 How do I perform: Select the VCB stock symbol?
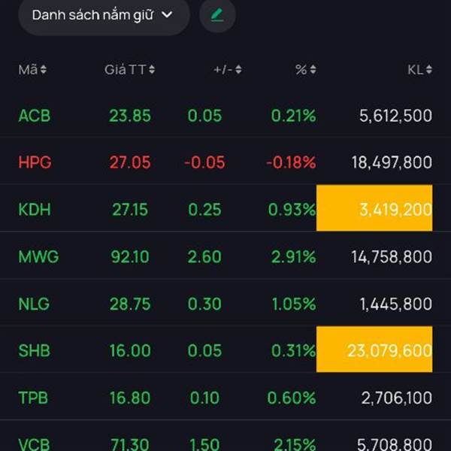[35, 443]
